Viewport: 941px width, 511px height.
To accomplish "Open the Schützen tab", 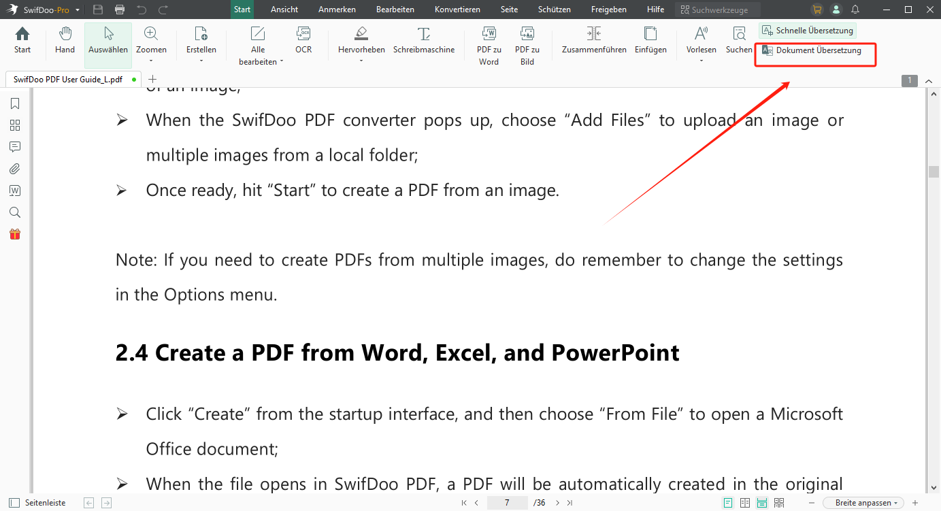I will click(x=555, y=10).
